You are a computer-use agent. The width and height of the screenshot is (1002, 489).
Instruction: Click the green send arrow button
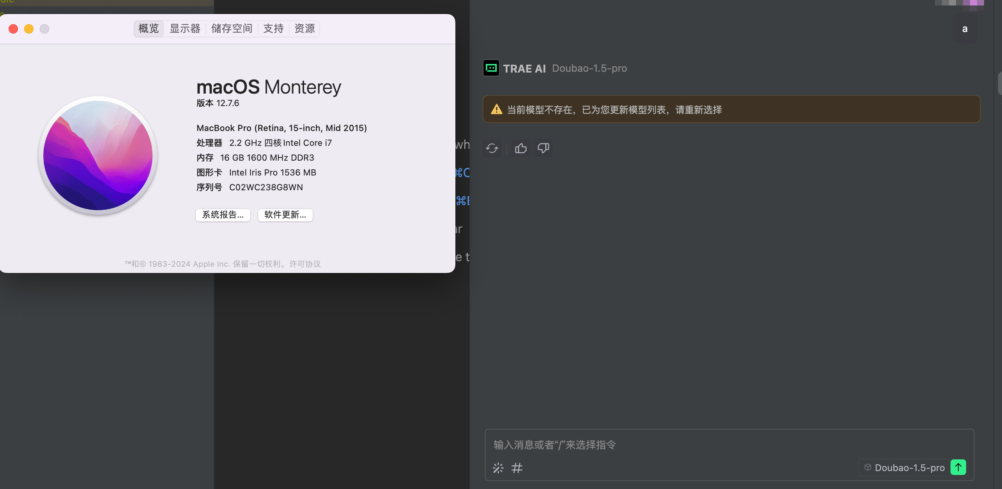click(958, 467)
